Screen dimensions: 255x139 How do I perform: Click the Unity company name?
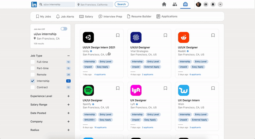[86, 51]
